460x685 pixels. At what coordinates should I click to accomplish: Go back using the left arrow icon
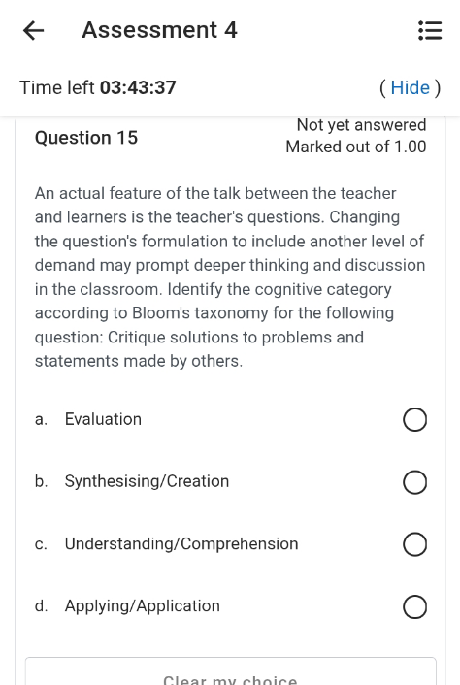34,31
